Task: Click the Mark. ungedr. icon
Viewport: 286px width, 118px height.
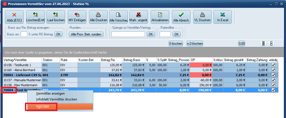Action: (139, 17)
